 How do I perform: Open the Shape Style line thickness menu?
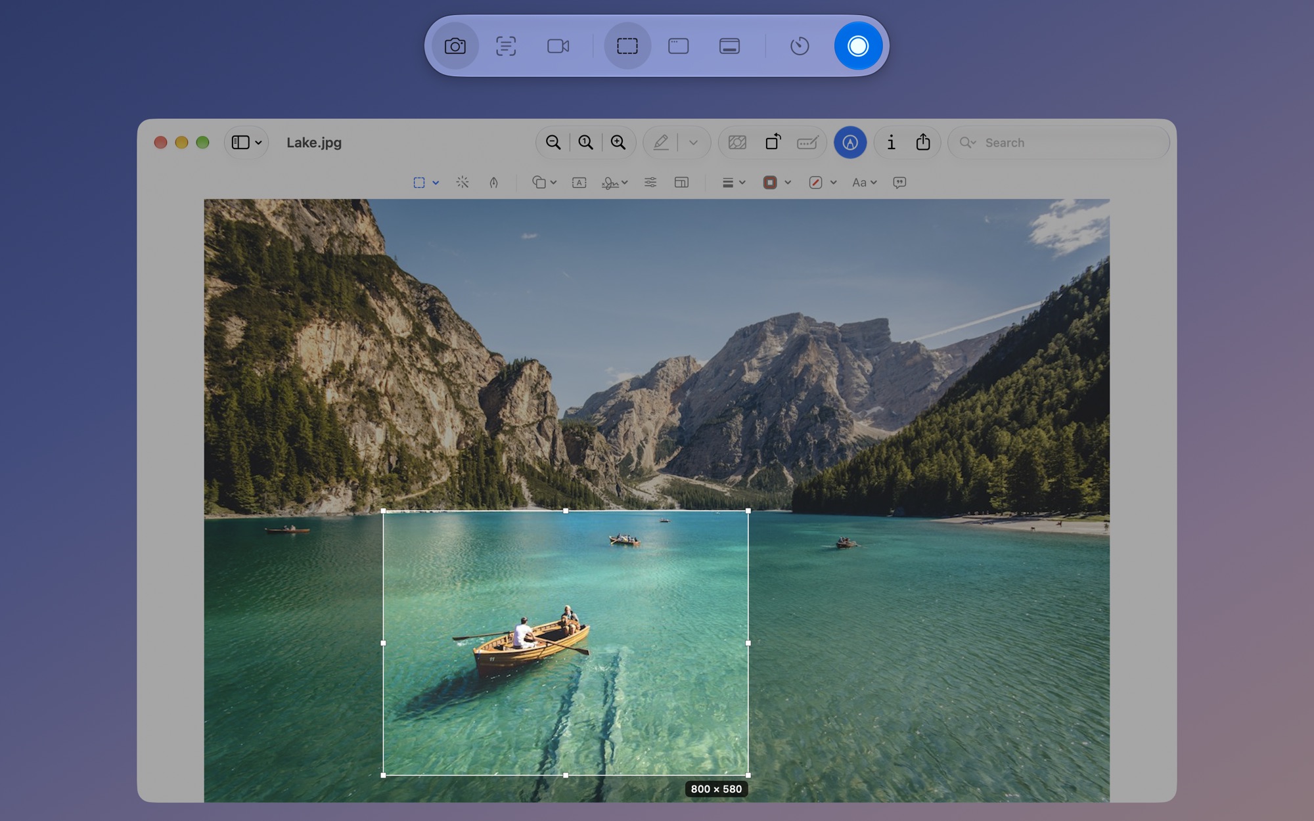(734, 183)
